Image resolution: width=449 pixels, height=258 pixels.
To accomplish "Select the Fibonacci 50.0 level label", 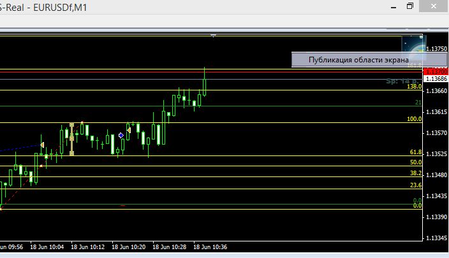I will pyautogui.click(x=415, y=162).
